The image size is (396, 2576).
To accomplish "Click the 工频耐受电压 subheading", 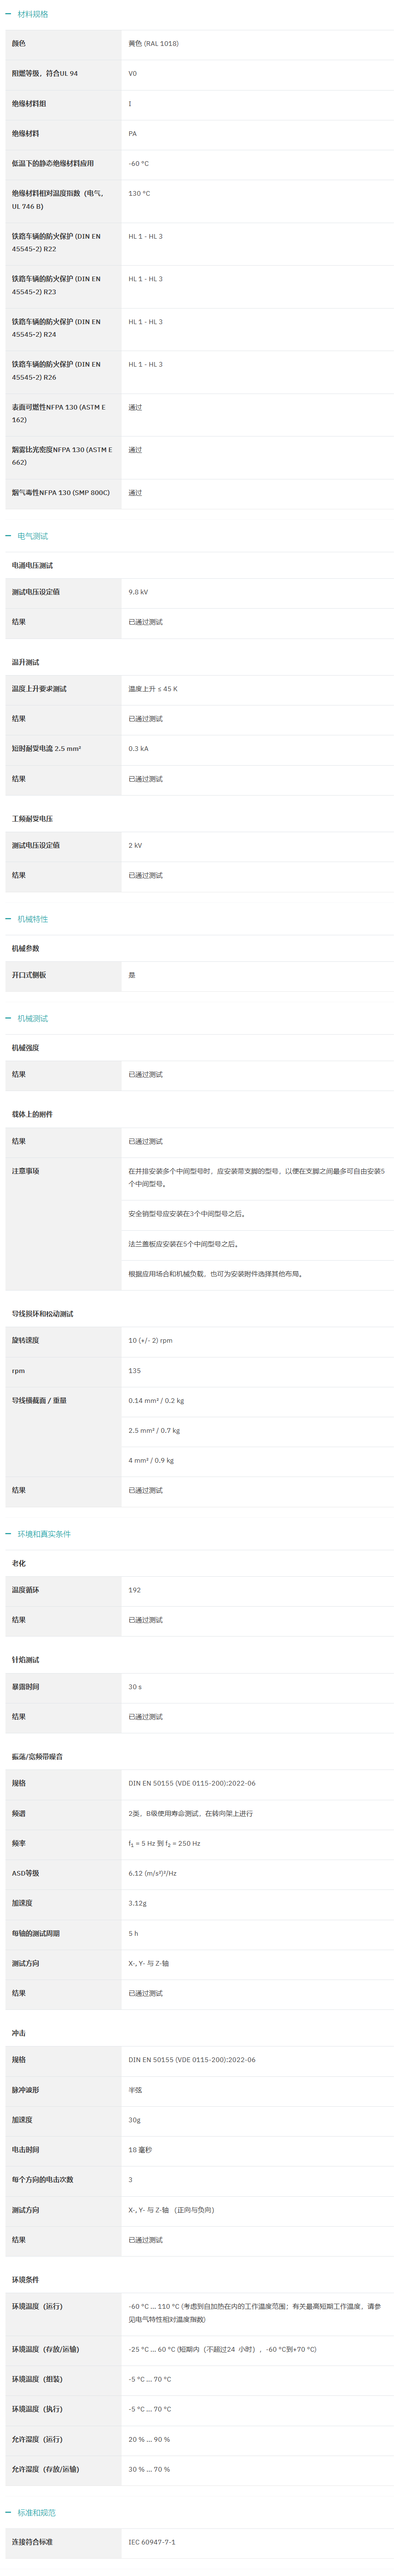I will pyautogui.click(x=32, y=819).
